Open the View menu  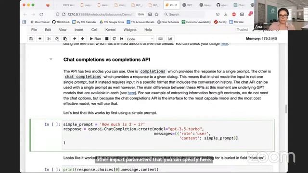click(x=63, y=30)
